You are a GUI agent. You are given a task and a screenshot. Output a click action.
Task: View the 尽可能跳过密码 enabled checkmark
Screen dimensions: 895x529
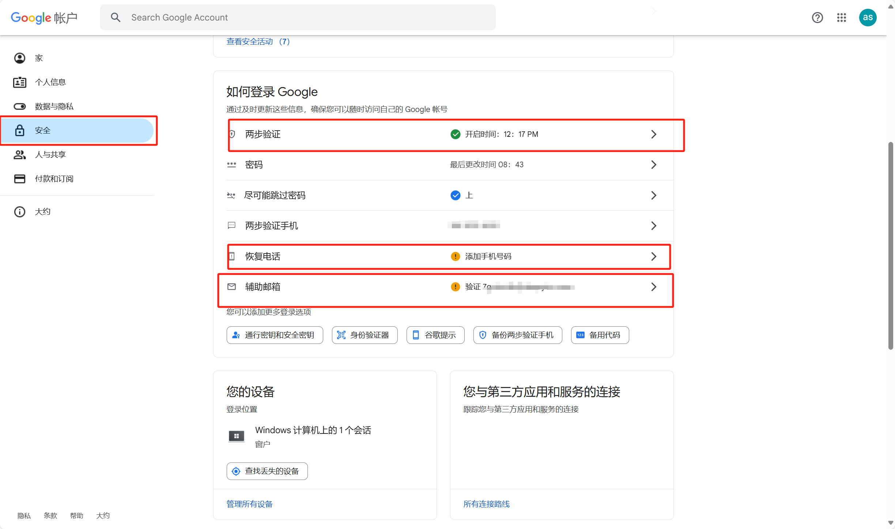[455, 195]
